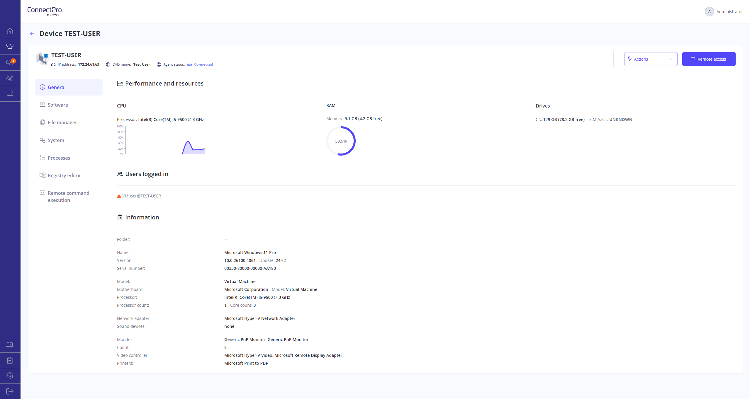The width and height of the screenshot is (750, 399).
Task: Click the CPU usage graph
Action: coord(161,140)
